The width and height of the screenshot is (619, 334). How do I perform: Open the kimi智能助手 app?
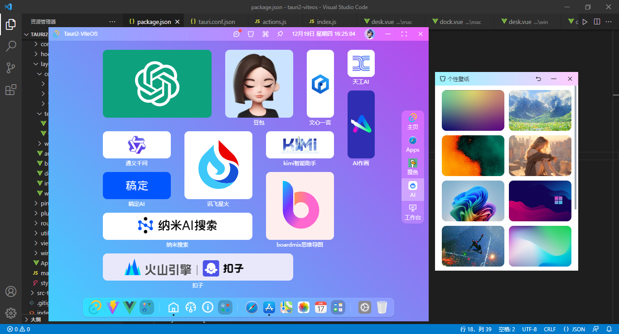300,144
